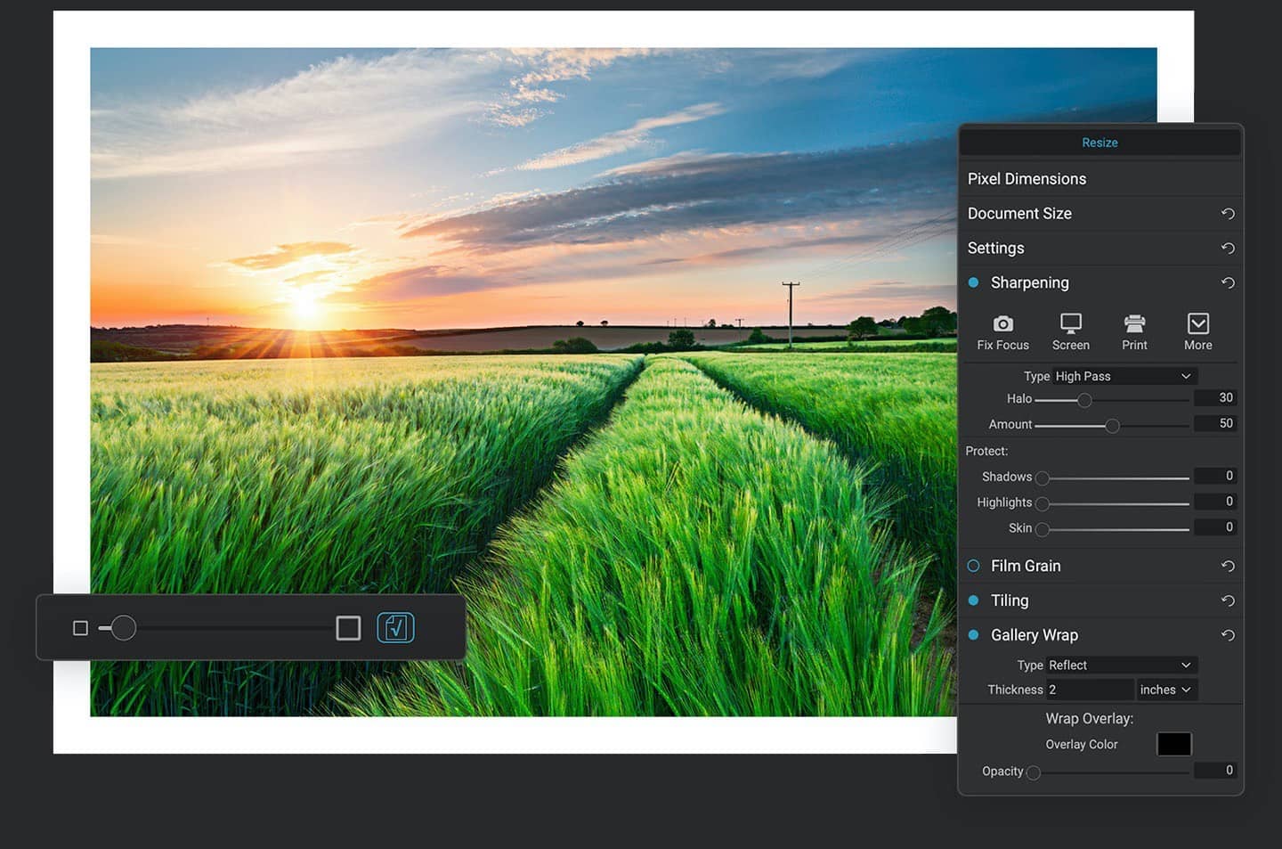Expand the Pixel Dimensions section
The height and width of the screenshot is (849, 1282).
point(1026,179)
